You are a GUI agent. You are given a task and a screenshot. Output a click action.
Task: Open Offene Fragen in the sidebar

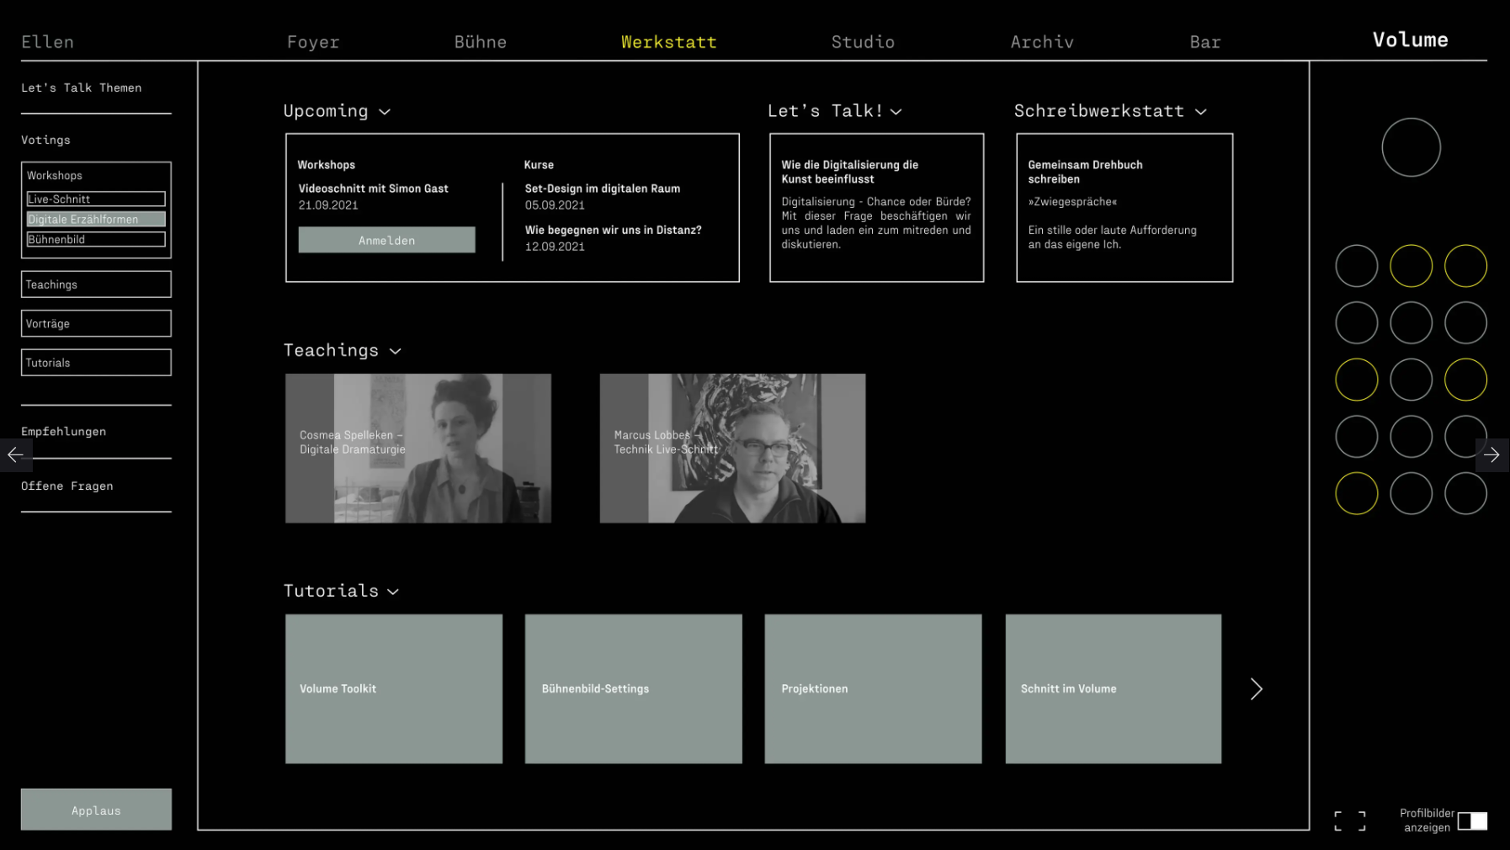click(x=67, y=486)
